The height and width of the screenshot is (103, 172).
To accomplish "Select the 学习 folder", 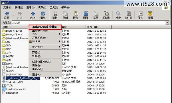I will click(7, 60).
